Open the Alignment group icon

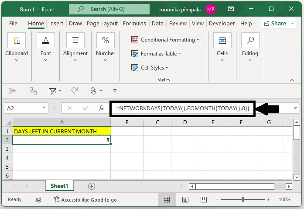point(75,40)
